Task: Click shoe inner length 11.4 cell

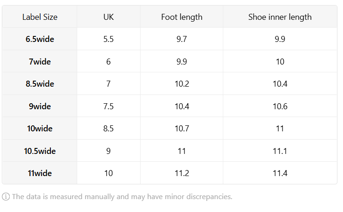Action: [x=280, y=173]
